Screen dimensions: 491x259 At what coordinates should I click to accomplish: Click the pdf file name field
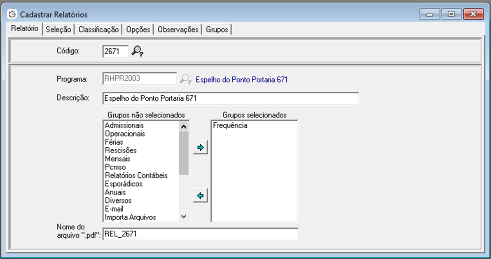pos(200,234)
